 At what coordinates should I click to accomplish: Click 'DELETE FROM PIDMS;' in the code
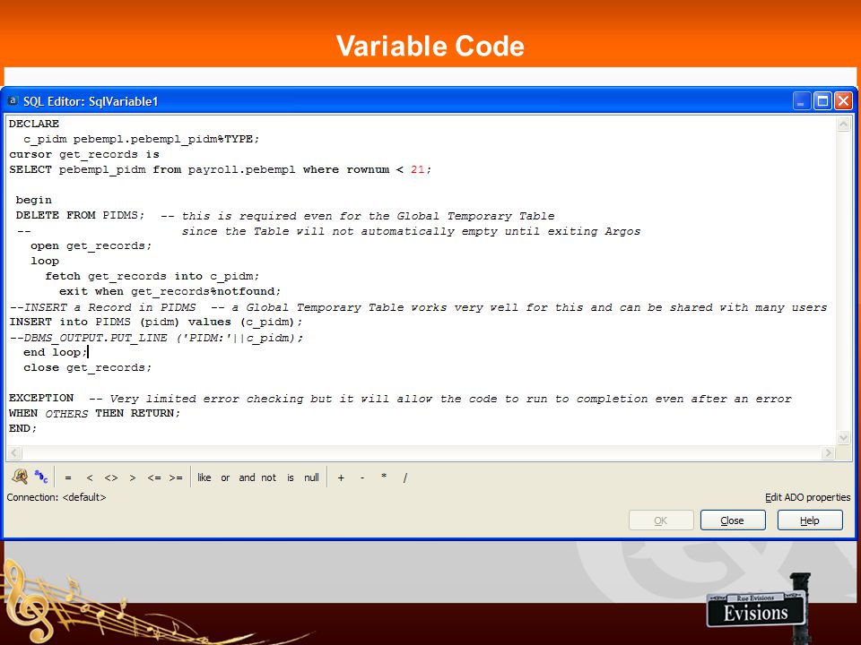80,215
